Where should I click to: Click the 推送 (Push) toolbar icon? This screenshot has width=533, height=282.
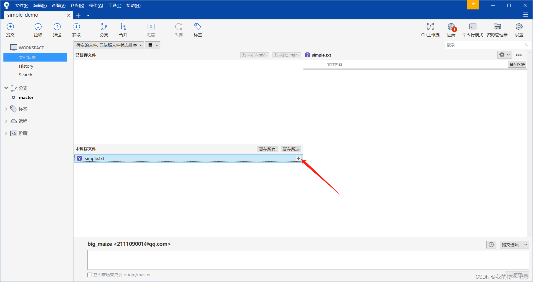pos(57,30)
